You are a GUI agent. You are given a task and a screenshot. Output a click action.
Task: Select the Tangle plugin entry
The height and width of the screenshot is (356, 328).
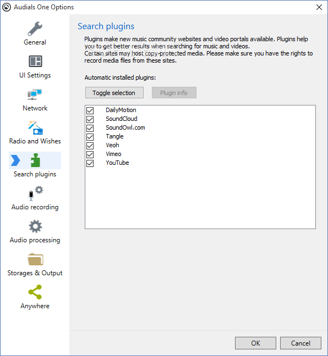(114, 136)
